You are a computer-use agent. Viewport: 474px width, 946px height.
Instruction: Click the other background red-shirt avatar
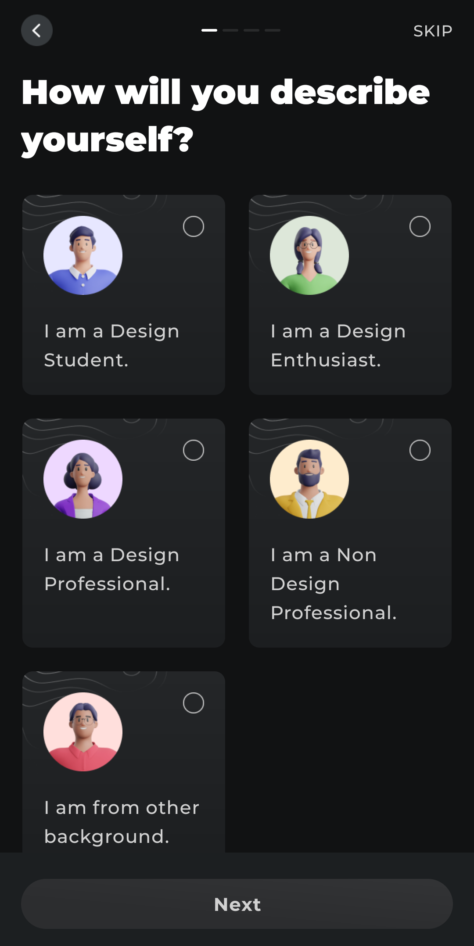[83, 732]
